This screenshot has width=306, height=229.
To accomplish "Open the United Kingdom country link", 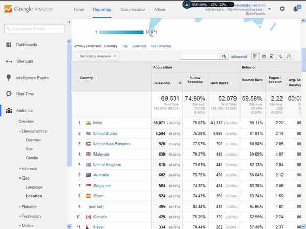I will 107,165.
